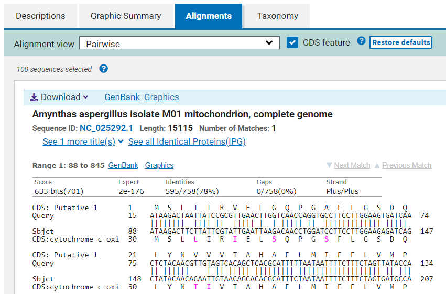Viewport: 446px width, 294px height.
Task: Open the Graphic Summary tab
Action: point(126,16)
